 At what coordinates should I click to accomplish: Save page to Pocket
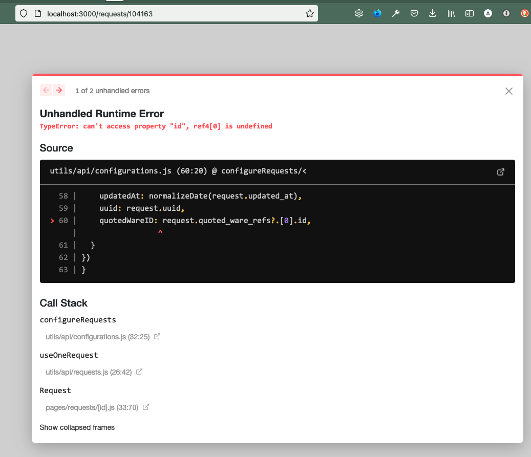414,13
